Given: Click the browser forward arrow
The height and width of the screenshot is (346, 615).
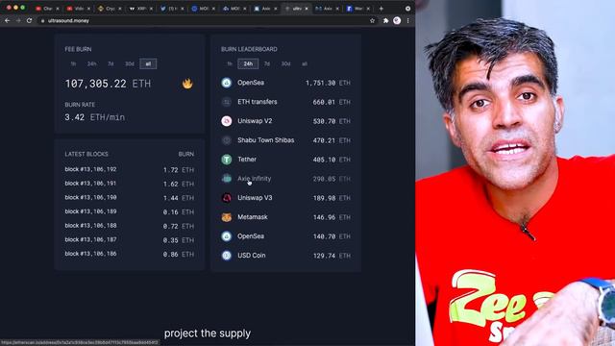Looking at the screenshot, I should (x=18, y=20).
